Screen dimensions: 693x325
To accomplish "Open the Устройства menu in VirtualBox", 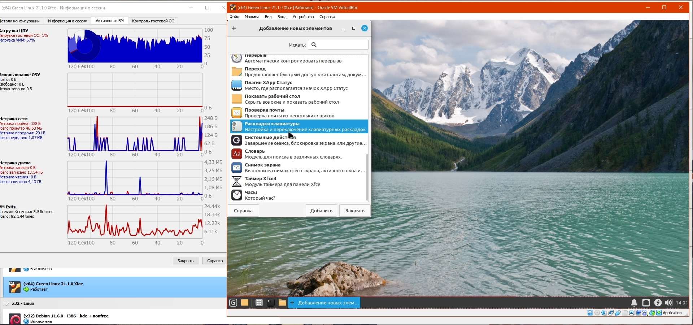I will click(303, 17).
